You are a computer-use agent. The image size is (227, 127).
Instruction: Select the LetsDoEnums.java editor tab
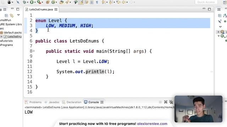pos(41,10)
